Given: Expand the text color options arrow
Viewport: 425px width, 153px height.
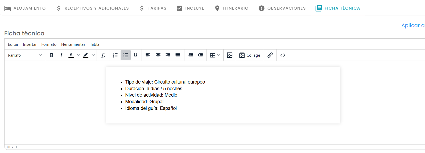Looking at the screenshot, I should click(x=79, y=55).
